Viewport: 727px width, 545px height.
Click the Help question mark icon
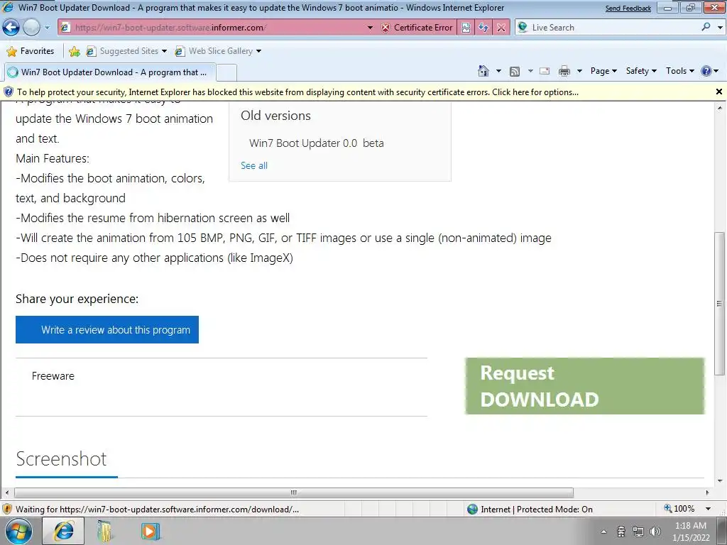pos(706,71)
